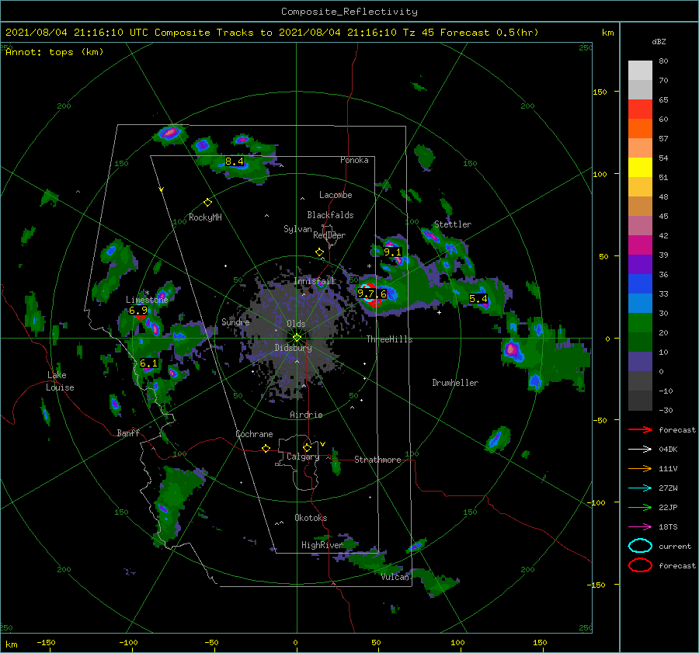699x653 pixels.
Task: Select the red 60-65 dBZ color swatch
Action: [640, 109]
